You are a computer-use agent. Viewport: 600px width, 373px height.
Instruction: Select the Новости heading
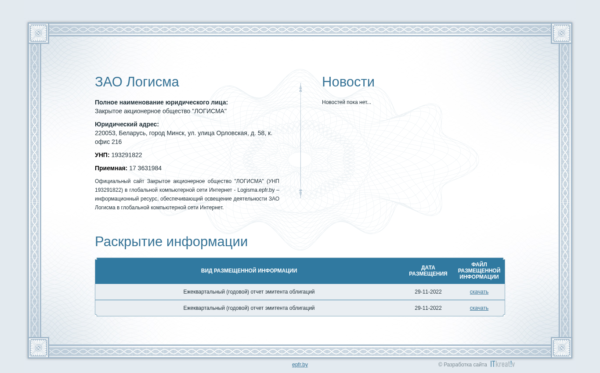pyautogui.click(x=348, y=82)
